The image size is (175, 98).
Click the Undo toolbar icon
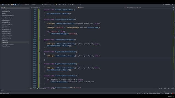click(19, 4)
